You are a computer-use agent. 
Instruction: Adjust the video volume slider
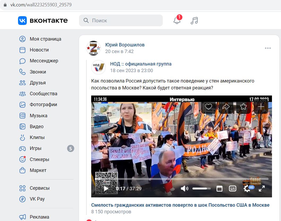[x=201, y=189]
